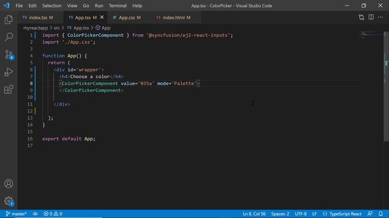Click the VS Code logo icon
The image size is (389, 218).
pyautogui.click(x=6, y=5)
